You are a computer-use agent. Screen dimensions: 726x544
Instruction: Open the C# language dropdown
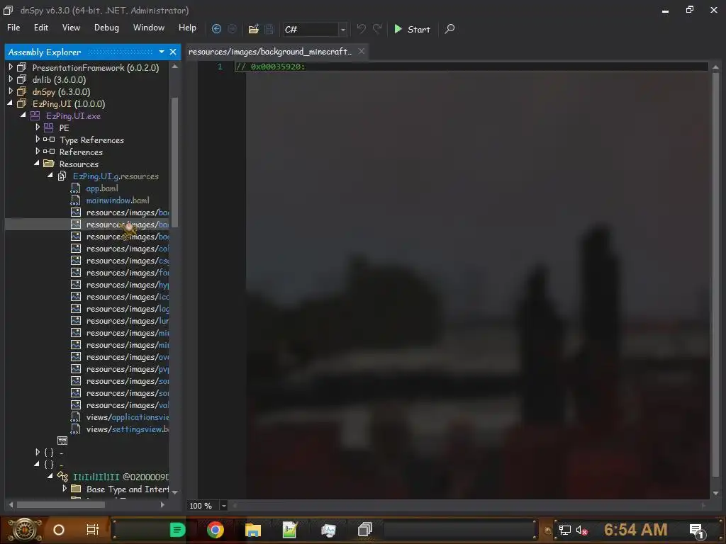(342, 30)
